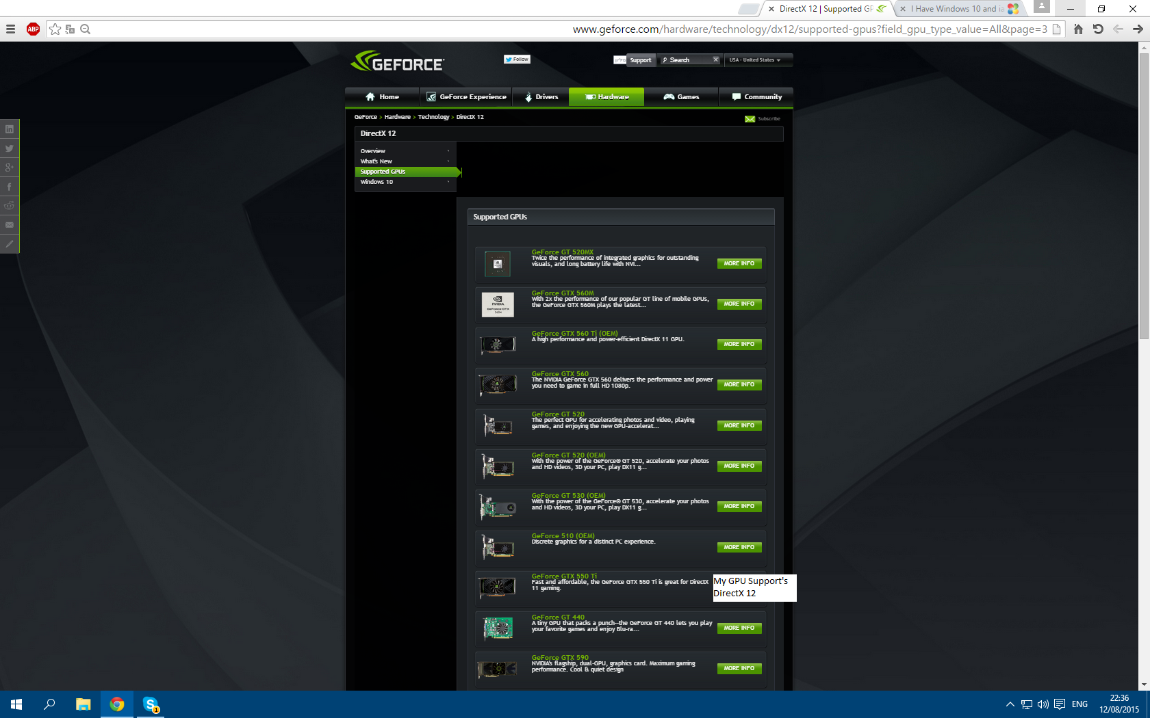Open ENG language indicator in tray
Image resolution: width=1150 pixels, height=718 pixels.
click(x=1079, y=704)
